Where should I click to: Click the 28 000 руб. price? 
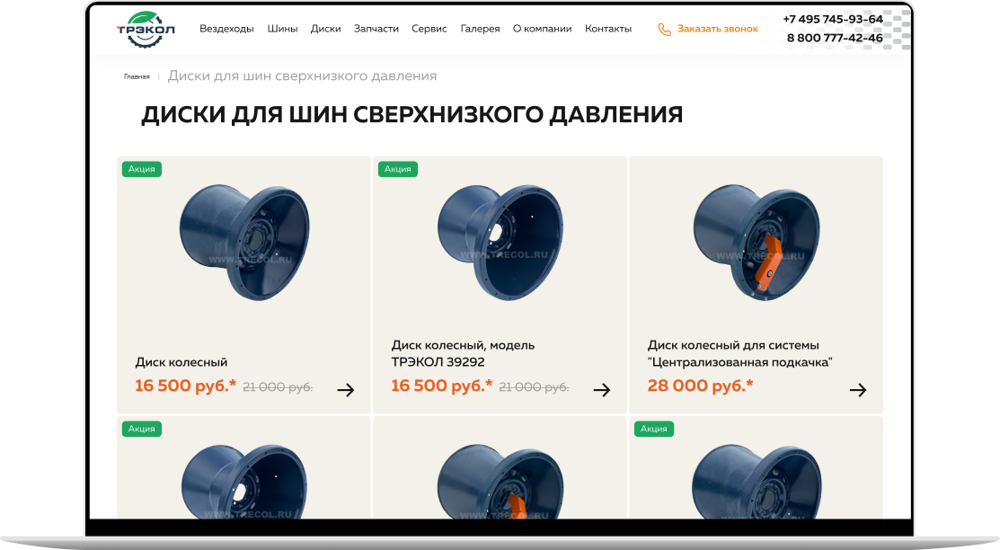[700, 386]
